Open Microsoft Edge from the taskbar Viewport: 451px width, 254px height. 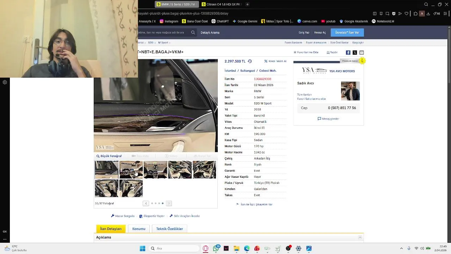point(247,248)
